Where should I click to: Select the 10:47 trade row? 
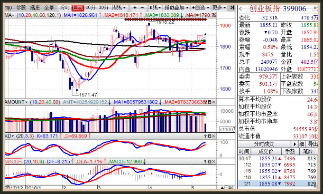278,159
